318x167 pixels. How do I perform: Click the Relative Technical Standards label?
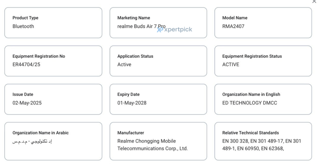[250, 133]
